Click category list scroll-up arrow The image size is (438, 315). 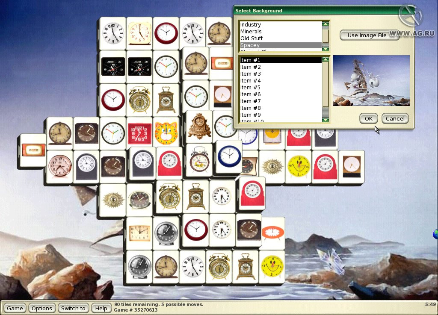coord(326,24)
